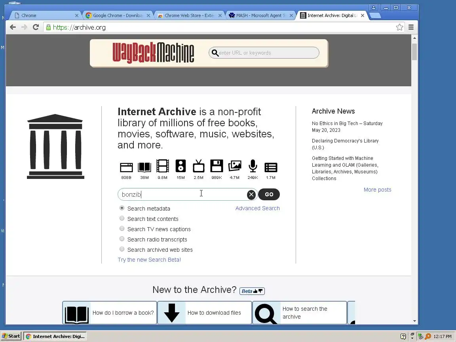
Task: Open the Windows Start button
Action: (x=11, y=336)
